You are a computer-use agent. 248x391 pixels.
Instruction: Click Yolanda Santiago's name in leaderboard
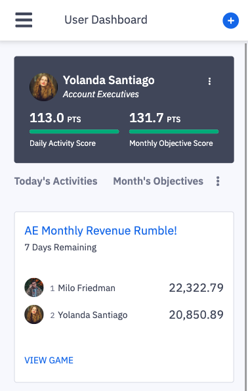(93, 315)
